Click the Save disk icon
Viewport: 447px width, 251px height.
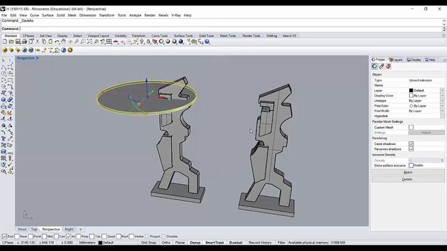pos(17,42)
